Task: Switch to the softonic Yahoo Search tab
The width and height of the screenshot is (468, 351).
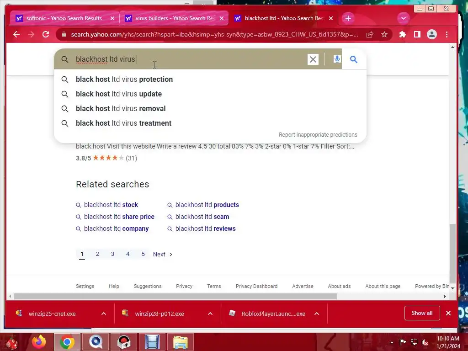Action: click(x=64, y=18)
